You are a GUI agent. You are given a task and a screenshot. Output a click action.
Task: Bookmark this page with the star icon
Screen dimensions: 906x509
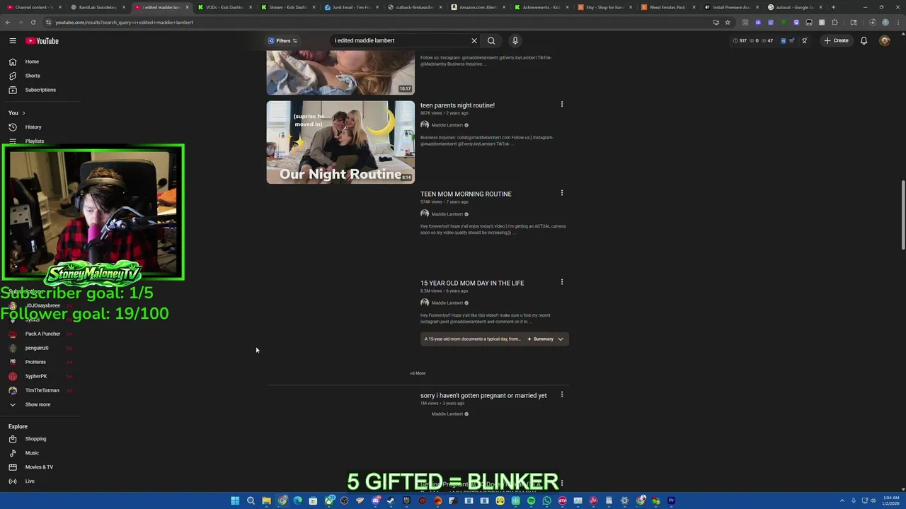click(728, 22)
